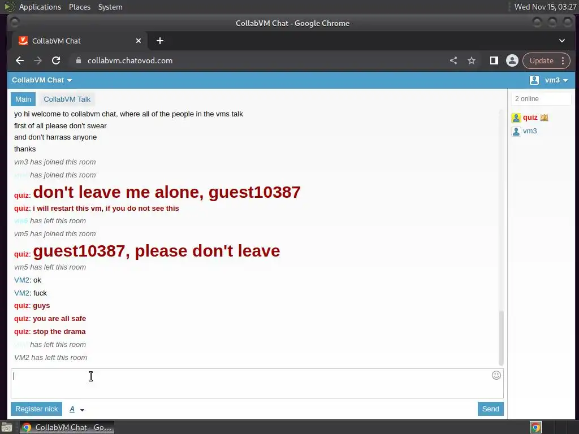579x434 pixels.
Task: Open a new browser tab
Action: point(160,41)
